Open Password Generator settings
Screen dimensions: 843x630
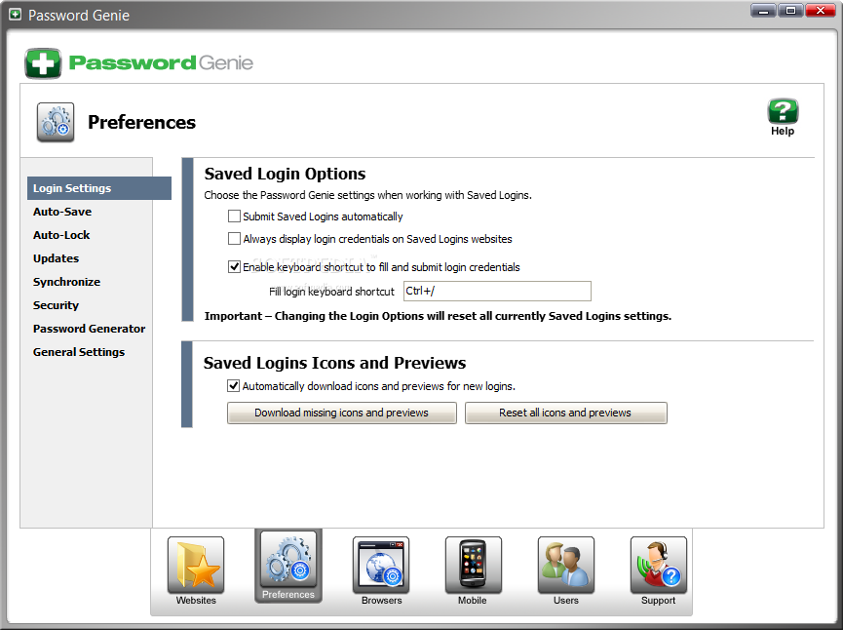coord(90,329)
